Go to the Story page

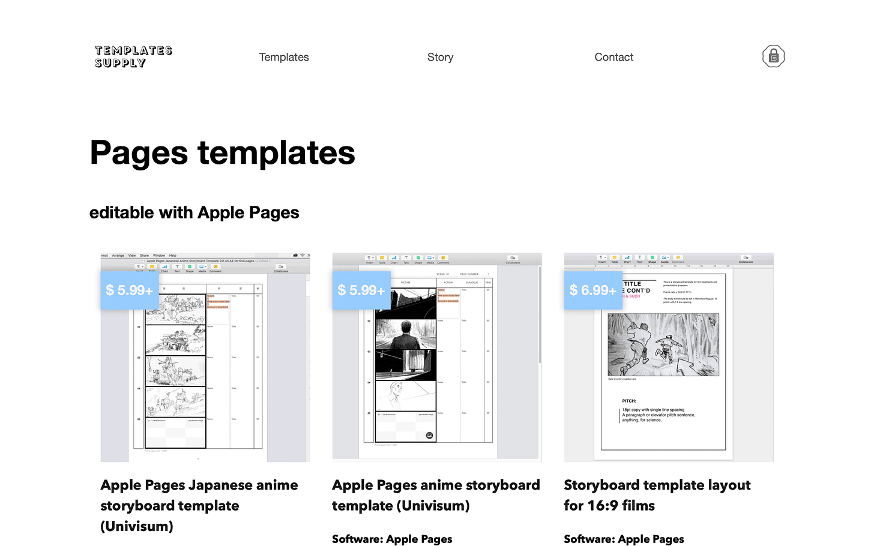coord(440,57)
